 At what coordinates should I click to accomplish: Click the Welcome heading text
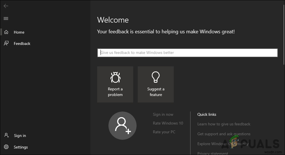113,20
